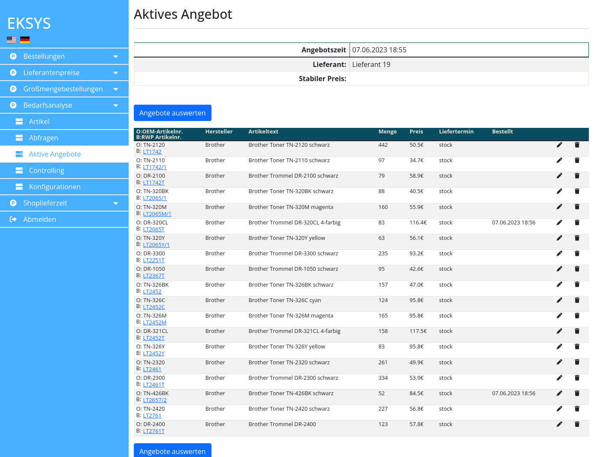Select the US flag for English

pyautogui.click(x=12, y=40)
